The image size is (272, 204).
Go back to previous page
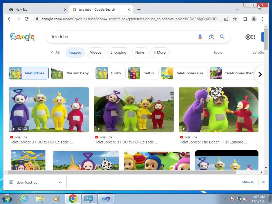pyautogui.click(x=10, y=19)
